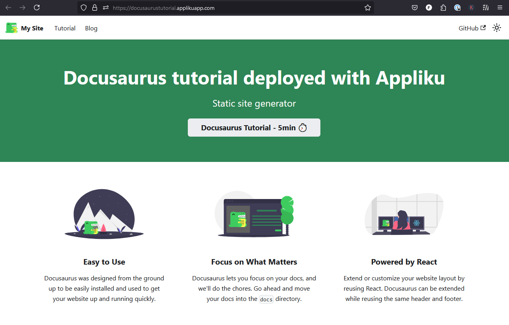Open the Tutorial navbar item
The width and height of the screenshot is (509, 325).
click(x=65, y=28)
